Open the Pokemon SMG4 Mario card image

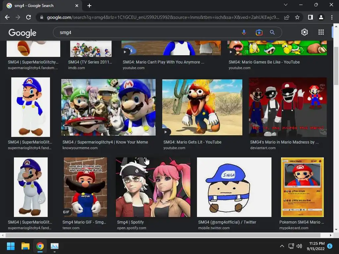302,187
